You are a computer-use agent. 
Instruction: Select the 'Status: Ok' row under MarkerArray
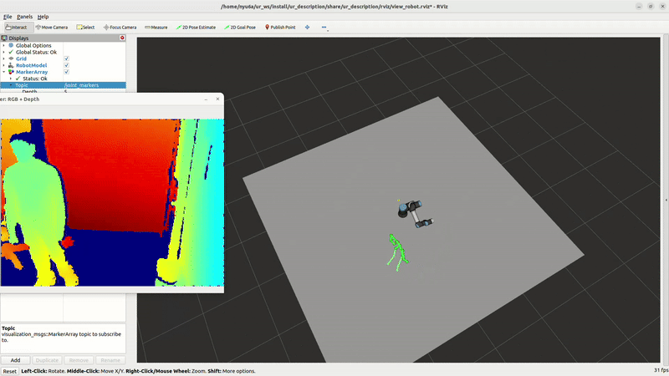tap(35, 79)
